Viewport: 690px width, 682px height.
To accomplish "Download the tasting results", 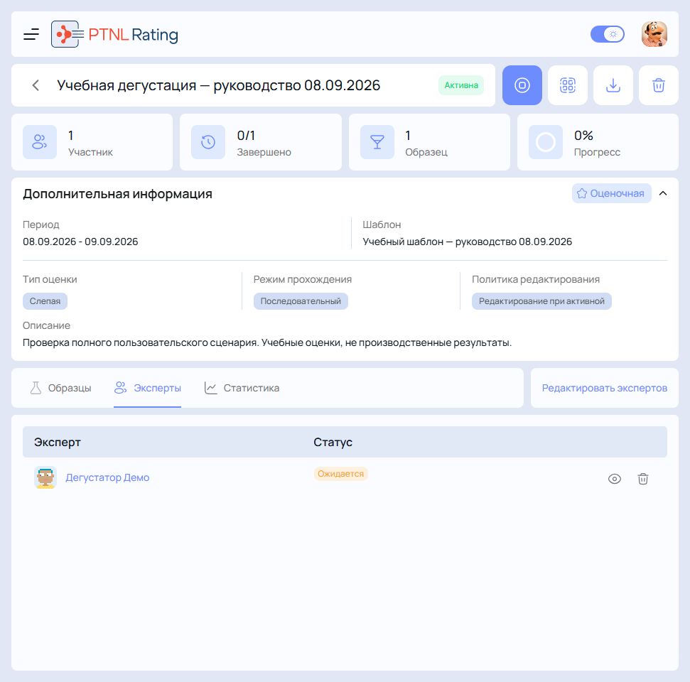I will [613, 85].
